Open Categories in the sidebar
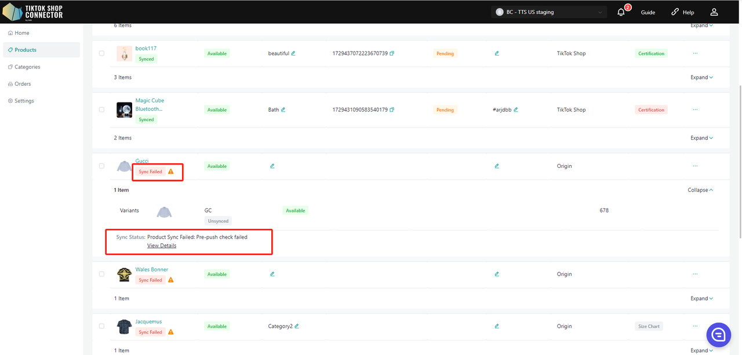This screenshot has height=355, width=742. (x=41, y=67)
